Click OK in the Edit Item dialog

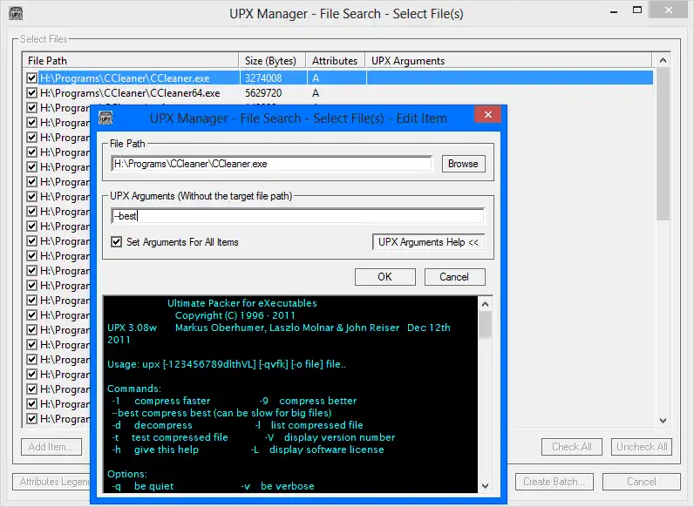tap(384, 277)
